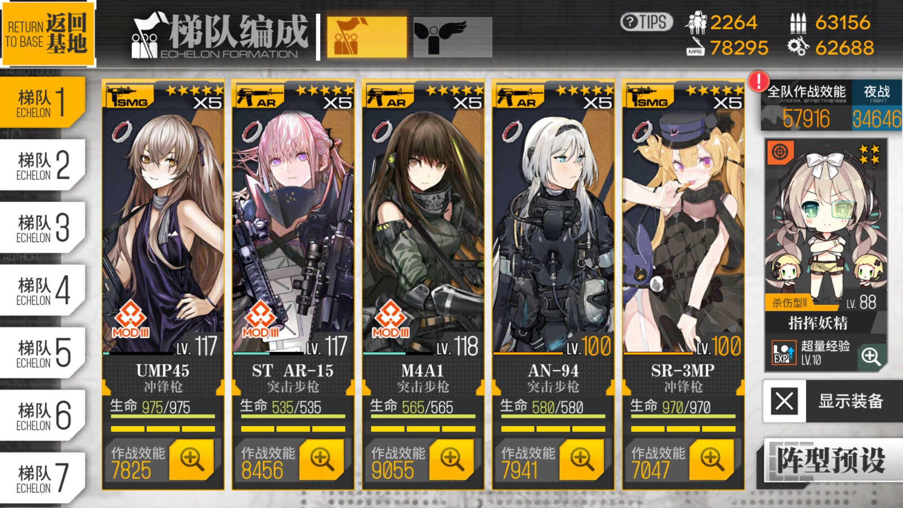The image size is (903, 508).
Task: Open M4A1 combat effectiveness magnifier
Action: tap(451, 459)
